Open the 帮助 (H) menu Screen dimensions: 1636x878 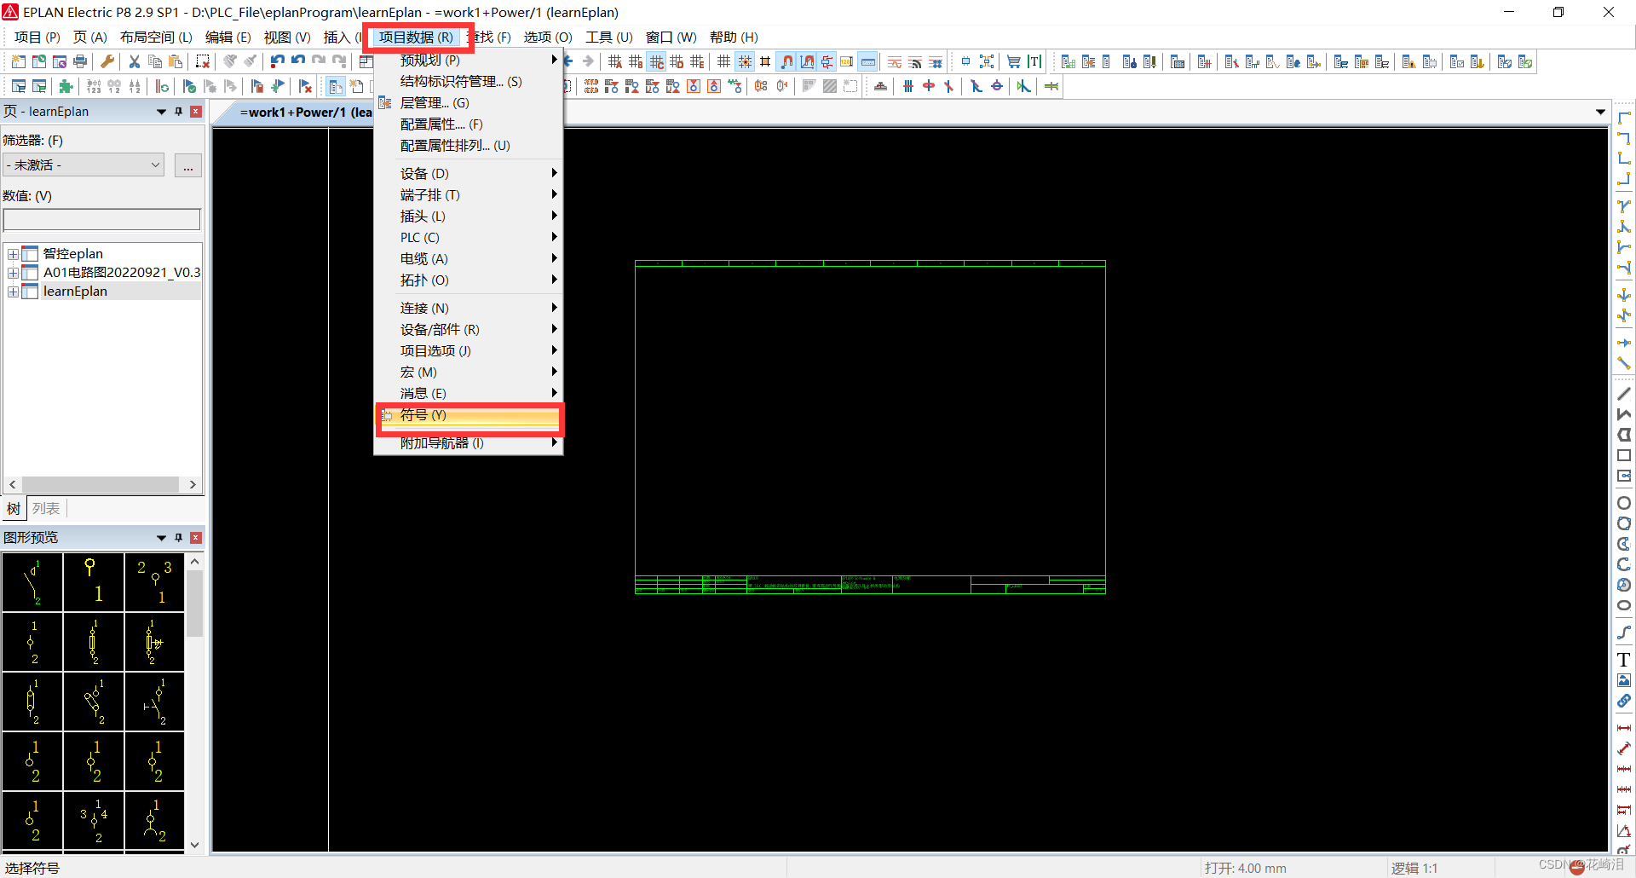[x=734, y=37]
